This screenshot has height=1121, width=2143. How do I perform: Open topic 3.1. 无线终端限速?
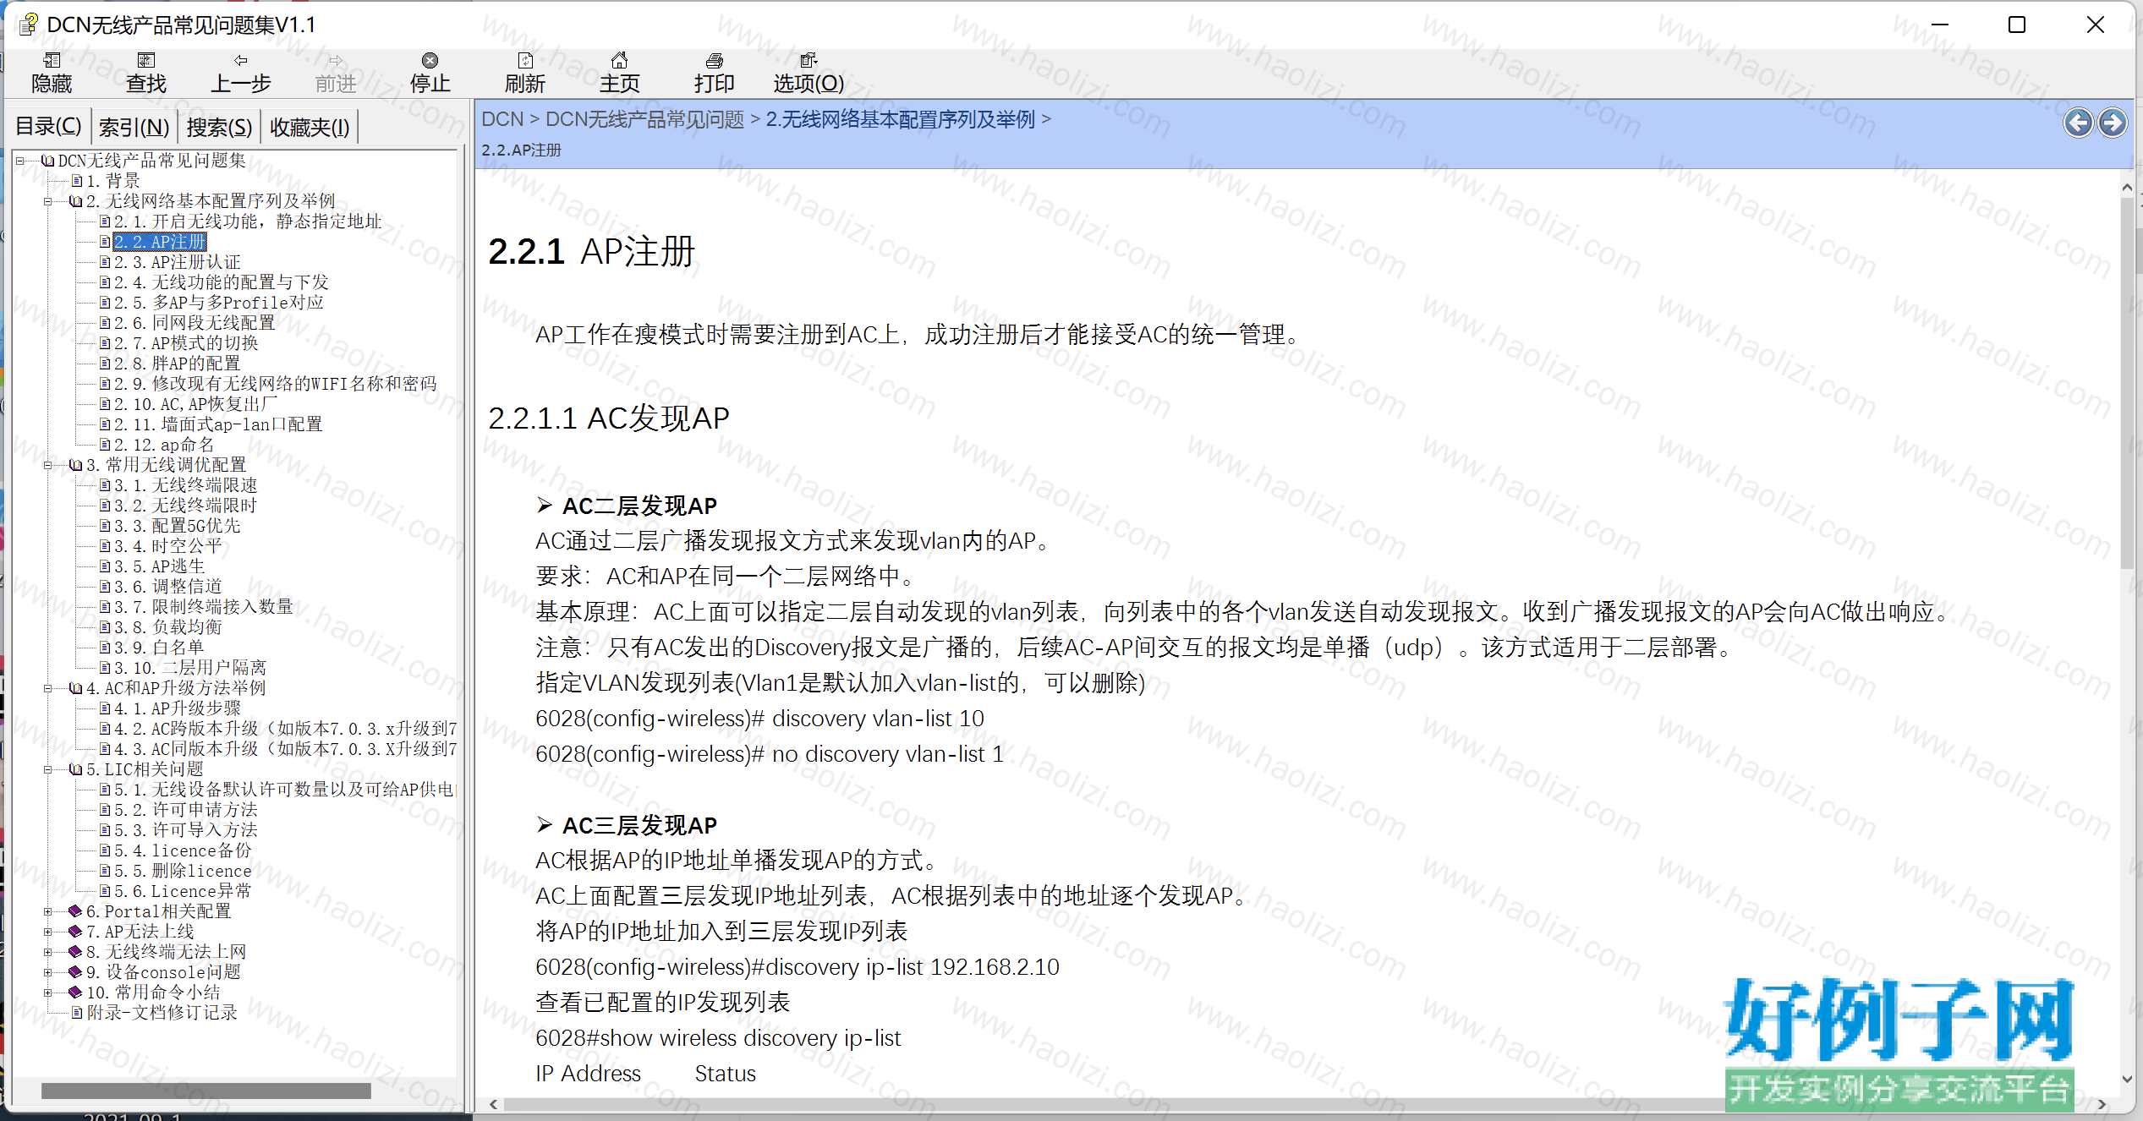[x=185, y=485]
